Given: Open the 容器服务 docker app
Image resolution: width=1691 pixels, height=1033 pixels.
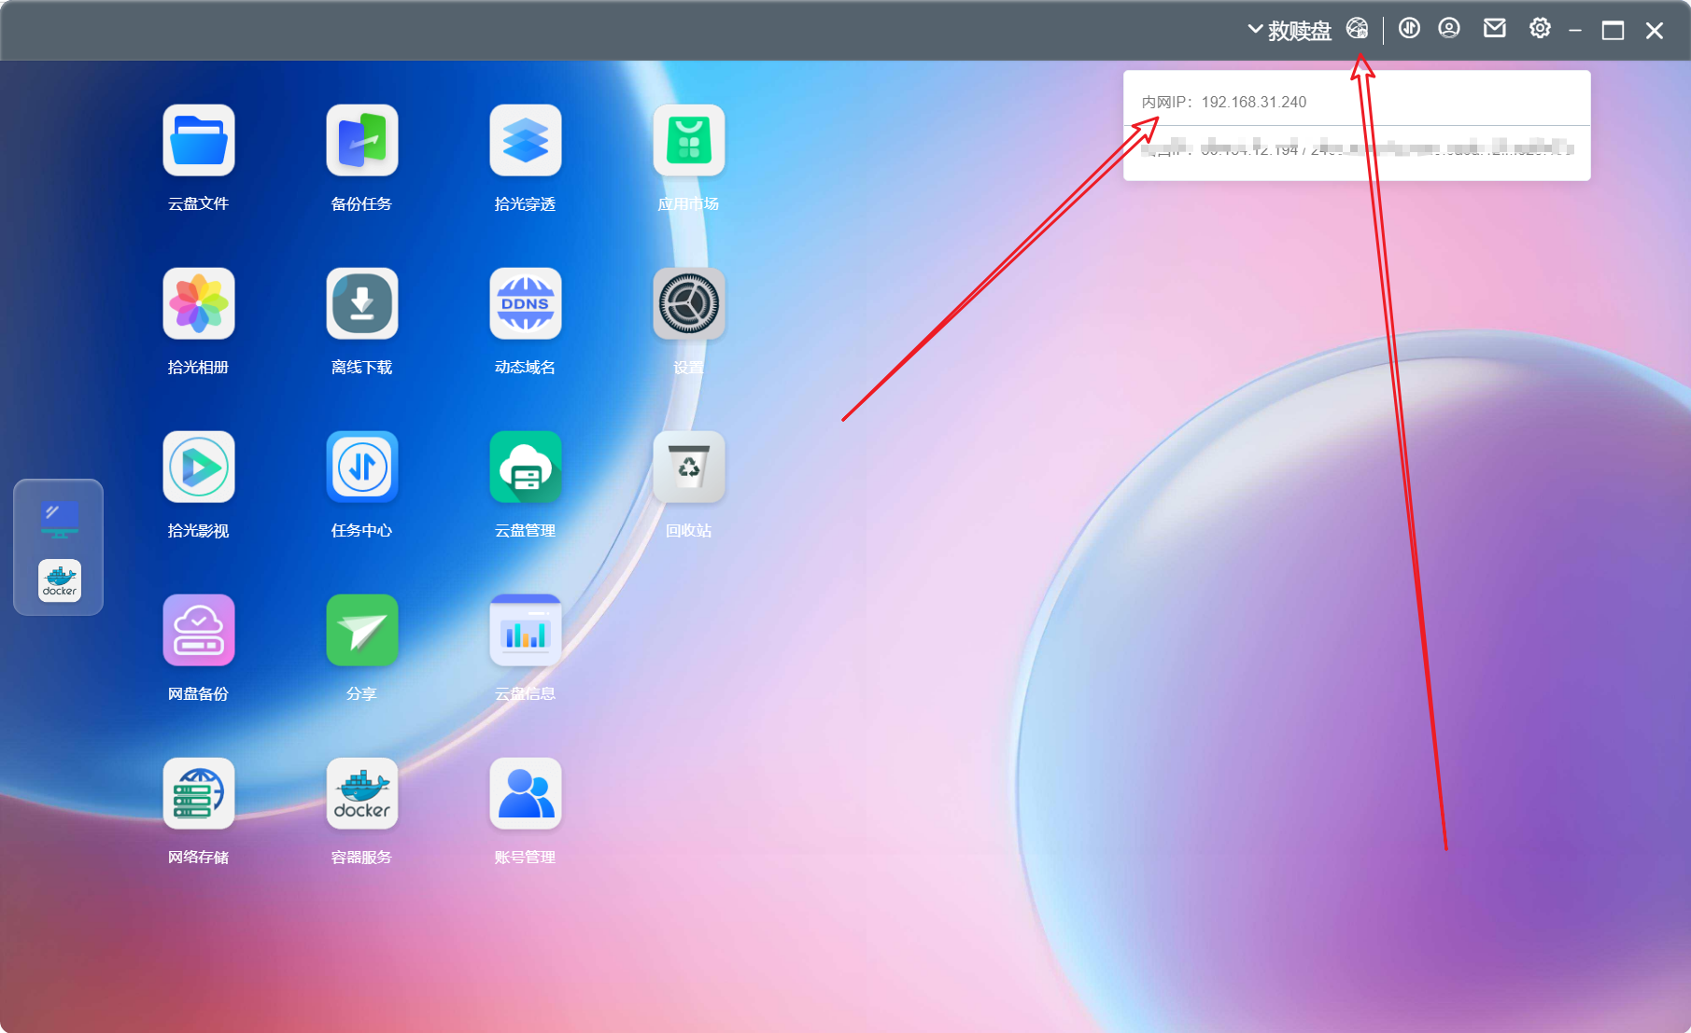Looking at the screenshot, I should [361, 793].
